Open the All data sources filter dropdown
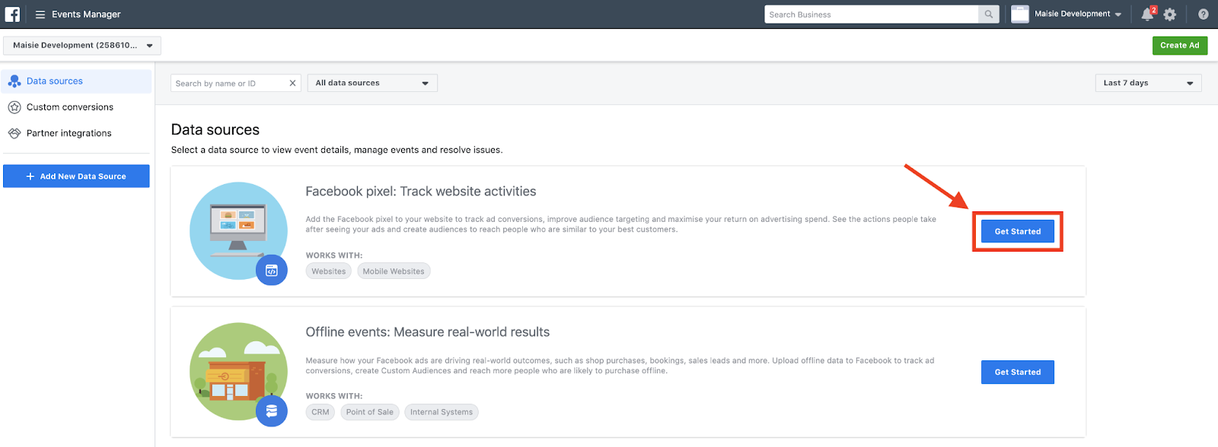Image resolution: width=1218 pixels, height=447 pixels. click(372, 84)
